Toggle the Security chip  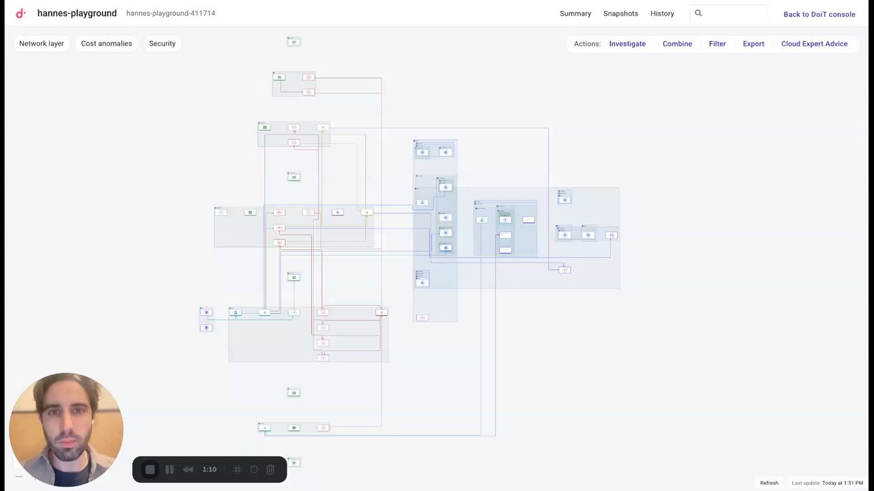coord(163,44)
